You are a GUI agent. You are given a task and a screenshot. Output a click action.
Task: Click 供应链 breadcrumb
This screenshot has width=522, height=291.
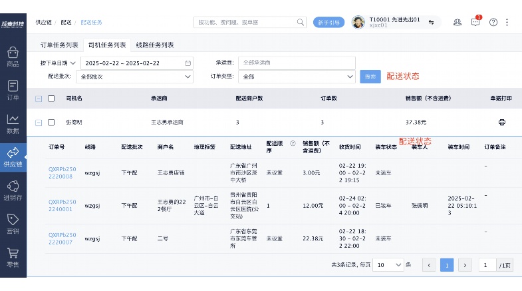click(44, 23)
